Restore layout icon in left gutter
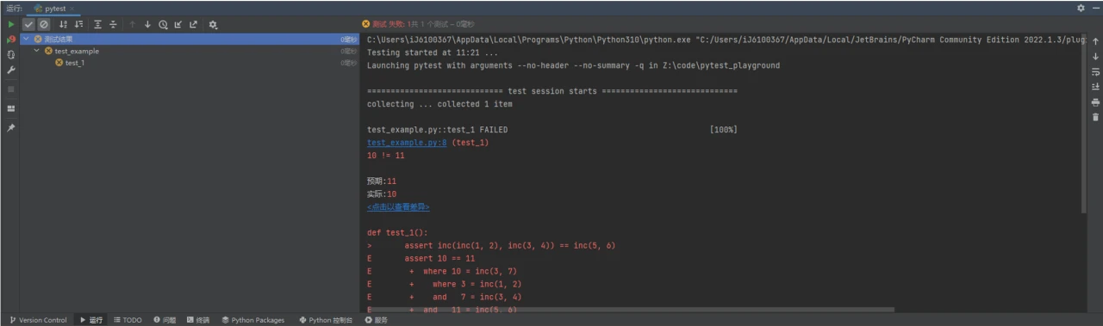This screenshot has width=1103, height=326. click(11, 108)
